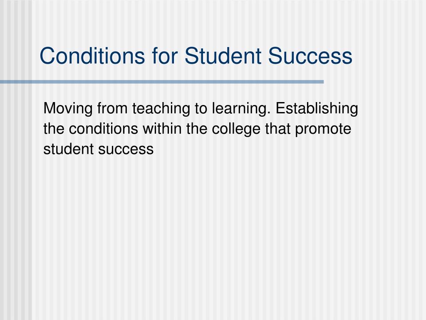The width and height of the screenshot is (426, 320).
Task: Click the word "teaching" in the body paragraph
Action: [x=161, y=109]
